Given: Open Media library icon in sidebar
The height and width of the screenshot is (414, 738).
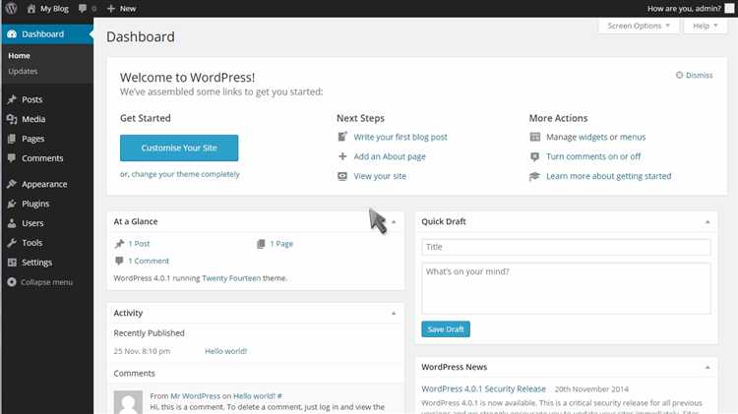Looking at the screenshot, I should pyautogui.click(x=11, y=119).
